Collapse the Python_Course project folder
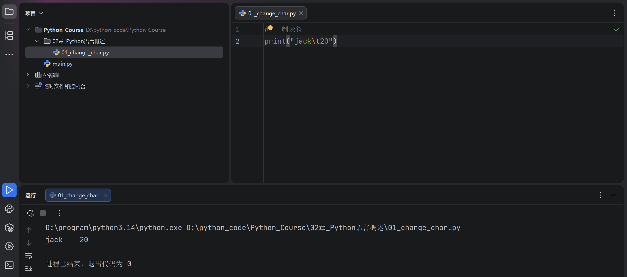Viewport: 627px width, 277px height. coord(28,30)
